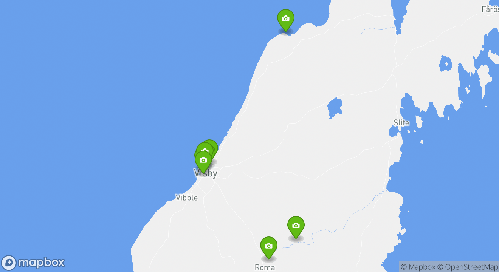Open the camera marker northeast of Roma
499x272 pixels.
pyautogui.click(x=296, y=226)
